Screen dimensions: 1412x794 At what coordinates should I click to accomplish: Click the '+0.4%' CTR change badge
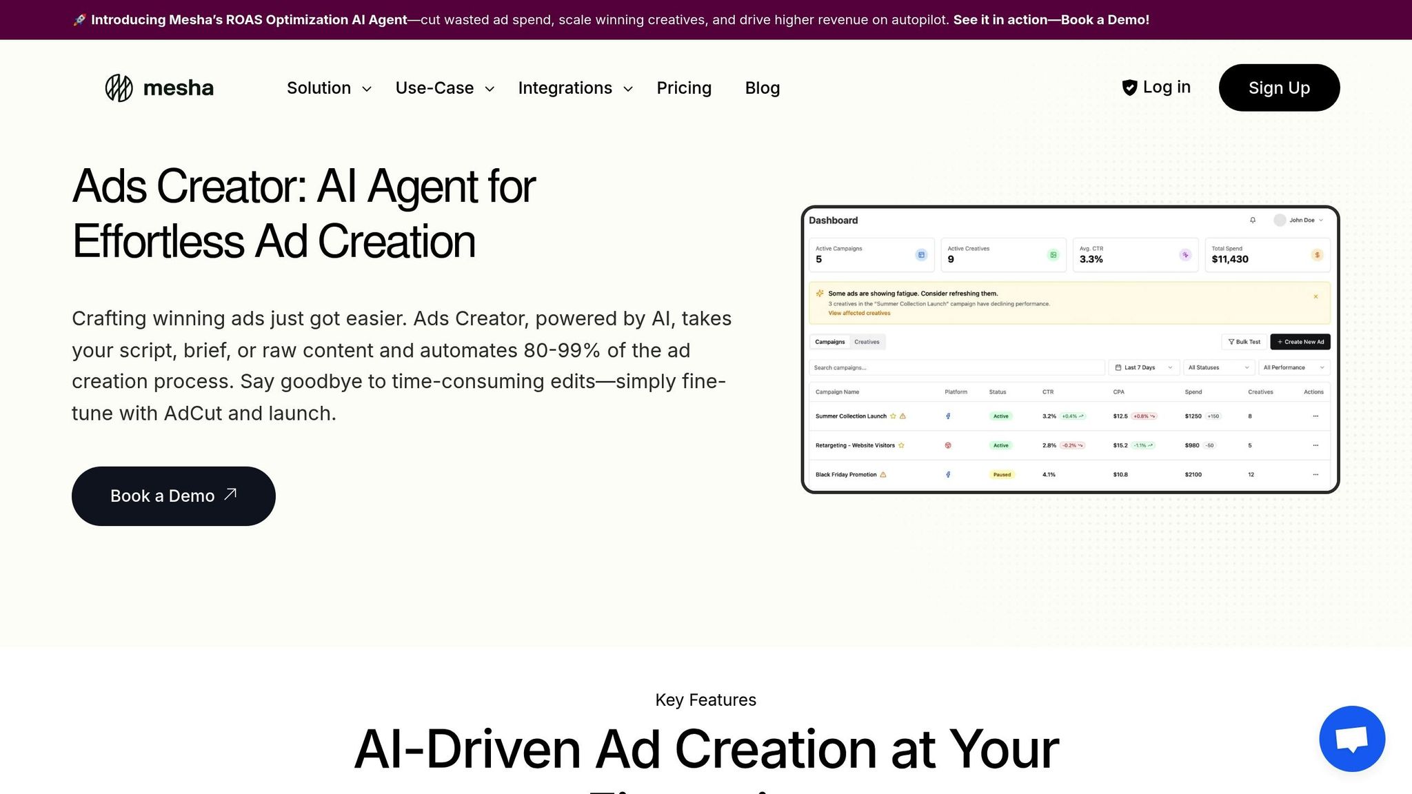(x=1073, y=416)
